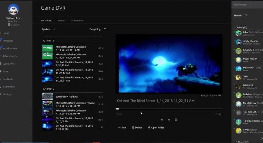Delete the clip using the trash icon
The width and height of the screenshot is (263, 143).
137,127
